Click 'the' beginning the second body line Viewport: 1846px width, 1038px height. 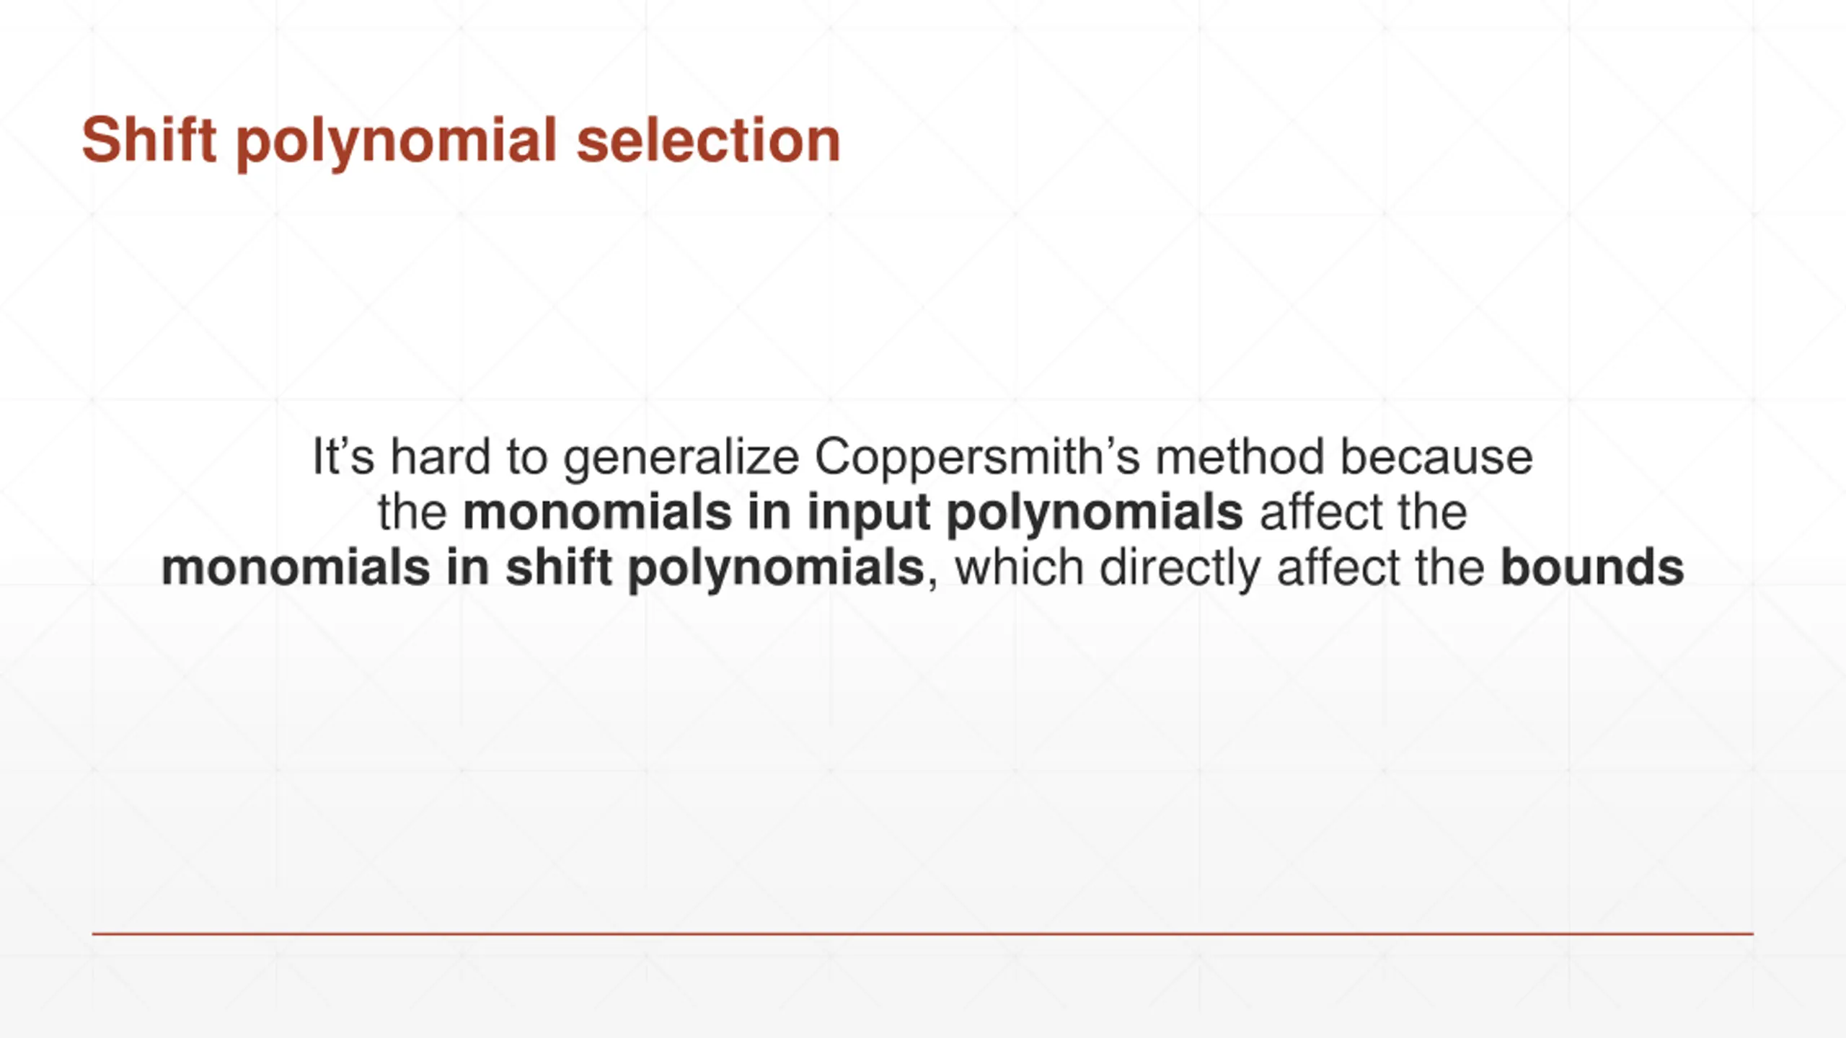412,512
